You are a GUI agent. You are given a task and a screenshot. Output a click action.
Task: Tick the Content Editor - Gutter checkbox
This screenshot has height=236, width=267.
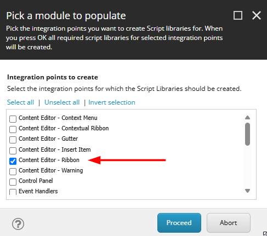point(13,140)
